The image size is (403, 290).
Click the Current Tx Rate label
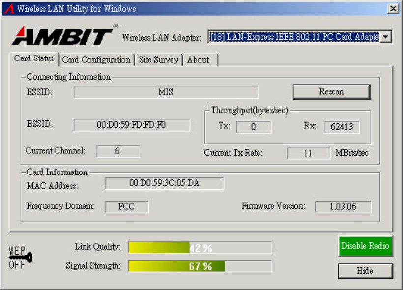[233, 153]
